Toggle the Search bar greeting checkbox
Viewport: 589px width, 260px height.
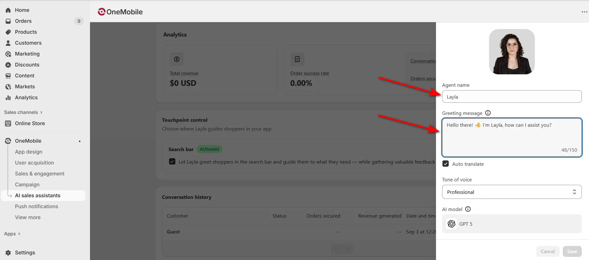[x=172, y=161]
